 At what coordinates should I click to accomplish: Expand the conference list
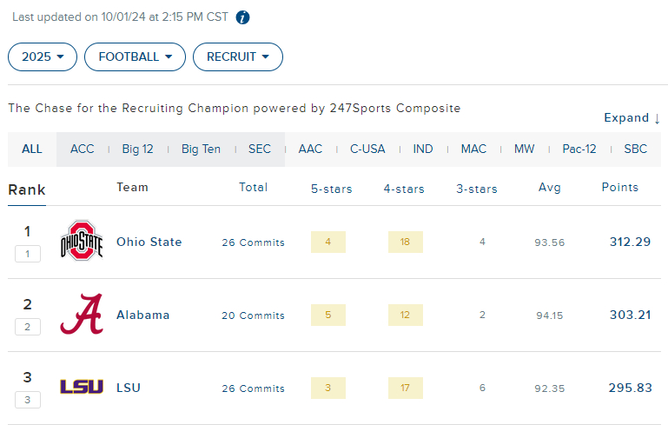click(632, 117)
